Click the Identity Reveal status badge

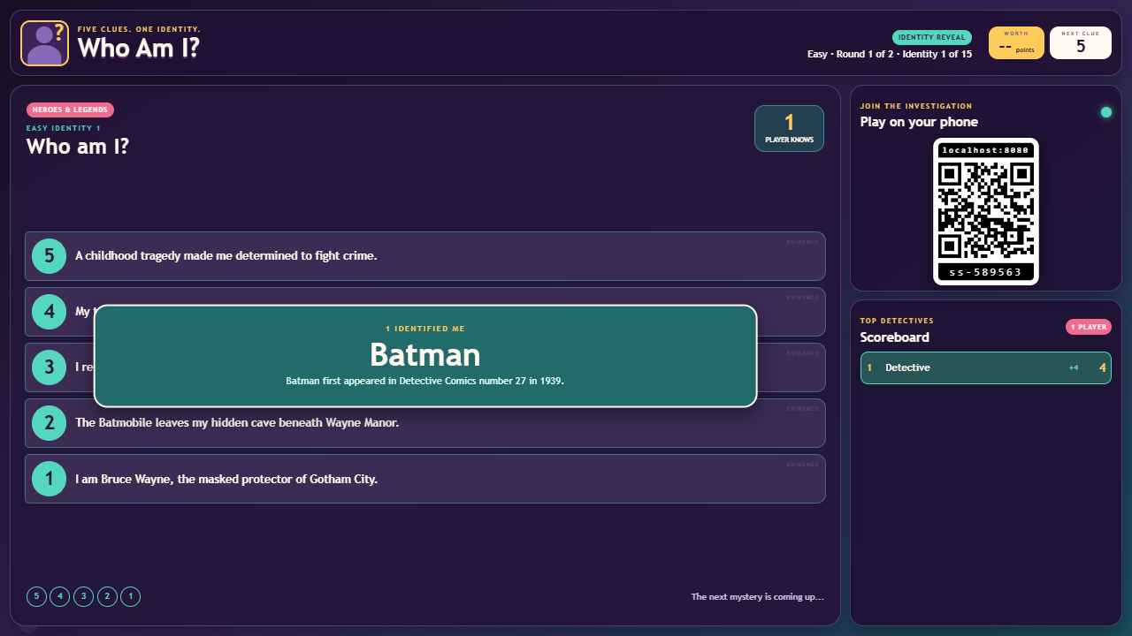coord(932,38)
